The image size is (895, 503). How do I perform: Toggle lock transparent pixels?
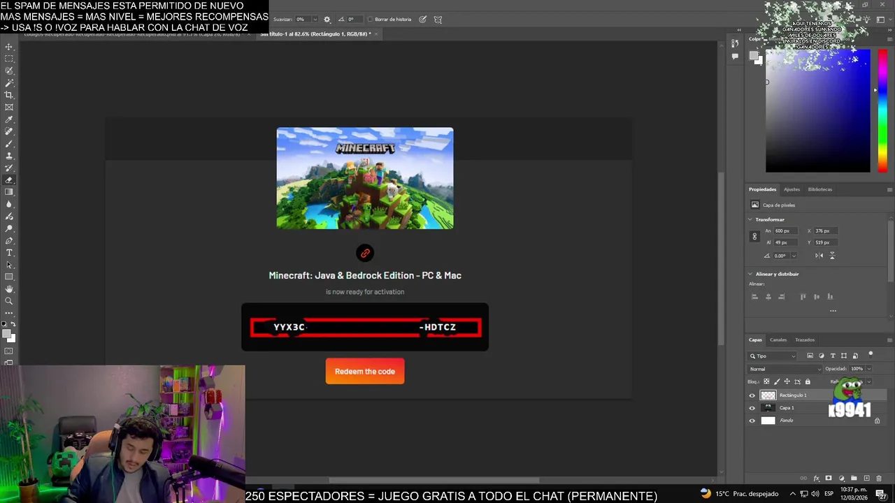[766, 381]
